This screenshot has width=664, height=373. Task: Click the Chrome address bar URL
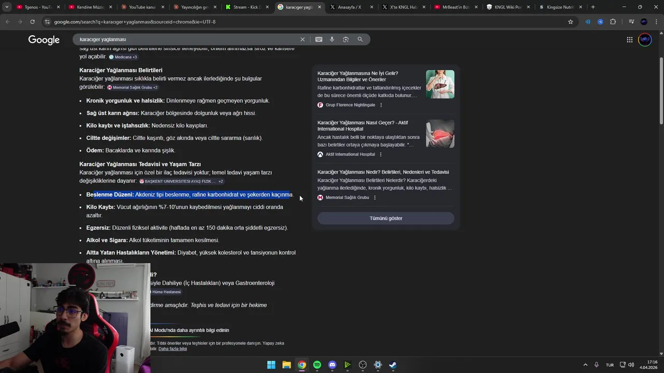[x=135, y=22]
